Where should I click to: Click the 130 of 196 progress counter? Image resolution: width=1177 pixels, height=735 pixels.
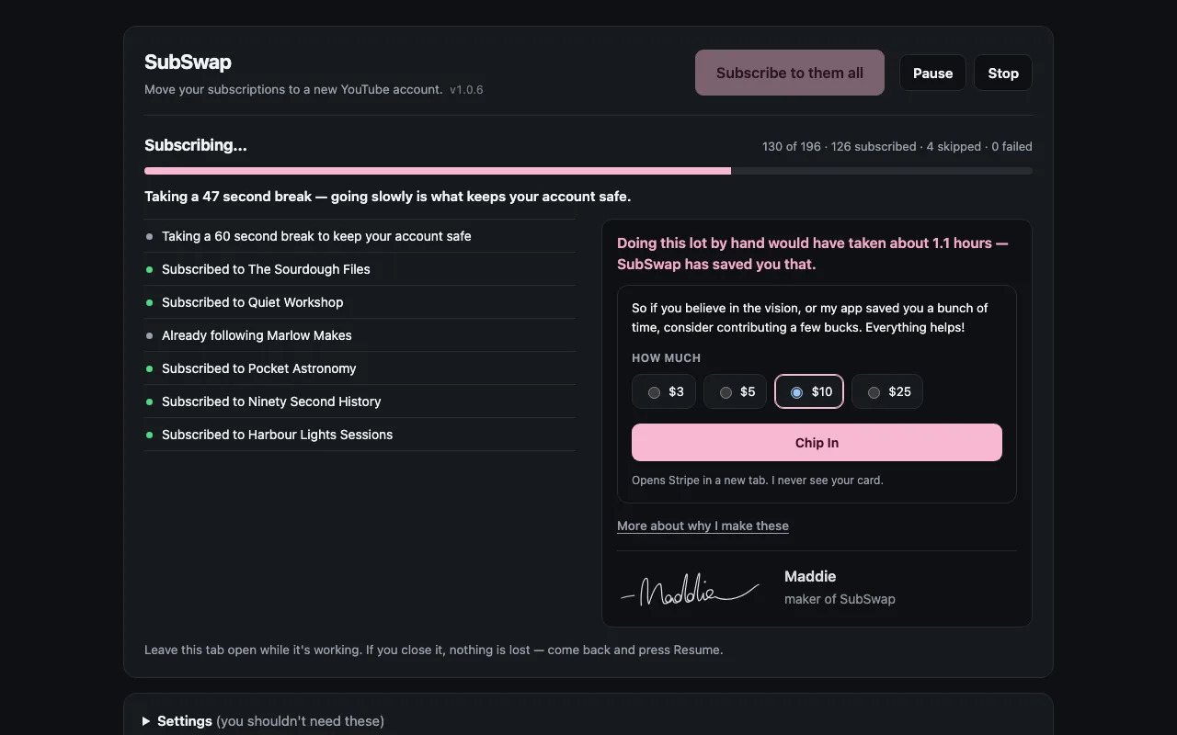tap(897, 146)
